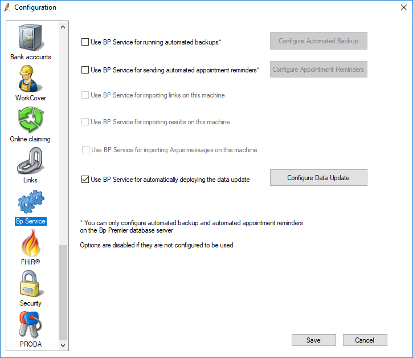Enable BP Service for automated backups
Image resolution: width=413 pixels, height=358 pixels.
(x=85, y=42)
